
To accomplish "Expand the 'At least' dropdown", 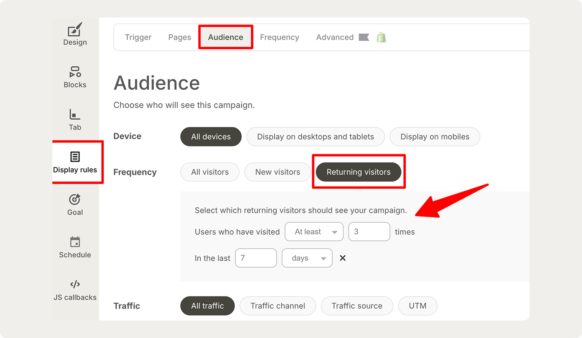I will click(314, 232).
